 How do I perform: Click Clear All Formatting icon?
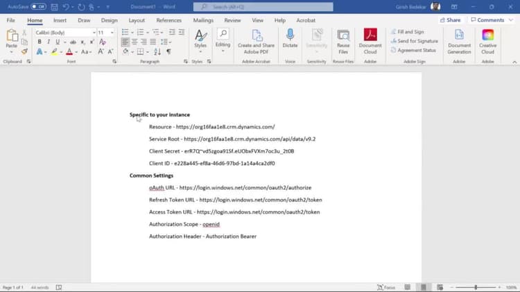(x=103, y=42)
